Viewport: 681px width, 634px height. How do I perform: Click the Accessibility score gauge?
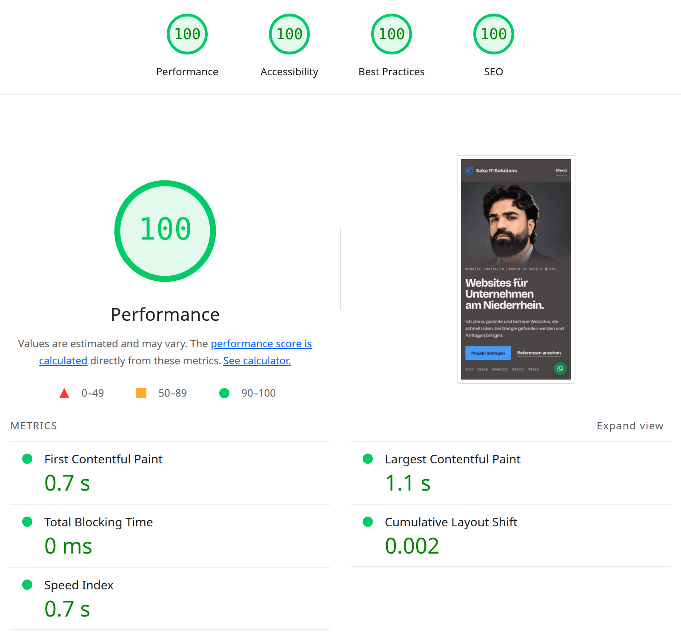click(289, 34)
